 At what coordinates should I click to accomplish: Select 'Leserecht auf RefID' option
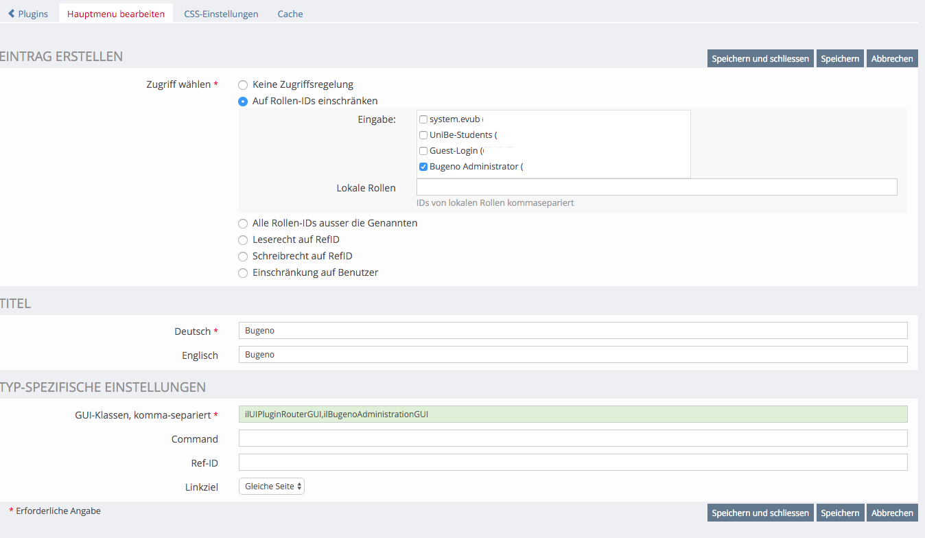point(243,240)
